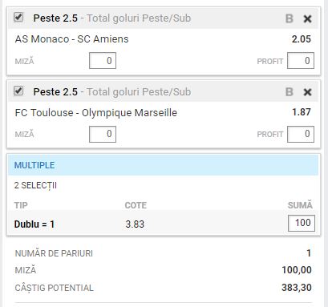Focus the MIZĂ field for AS Monaco bet
This screenshot has width=328, height=307.
point(103,61)
